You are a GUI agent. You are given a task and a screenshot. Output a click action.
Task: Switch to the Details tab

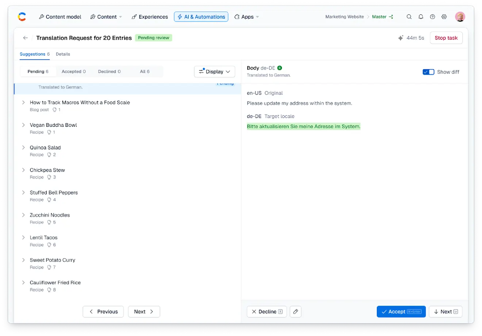63,54
